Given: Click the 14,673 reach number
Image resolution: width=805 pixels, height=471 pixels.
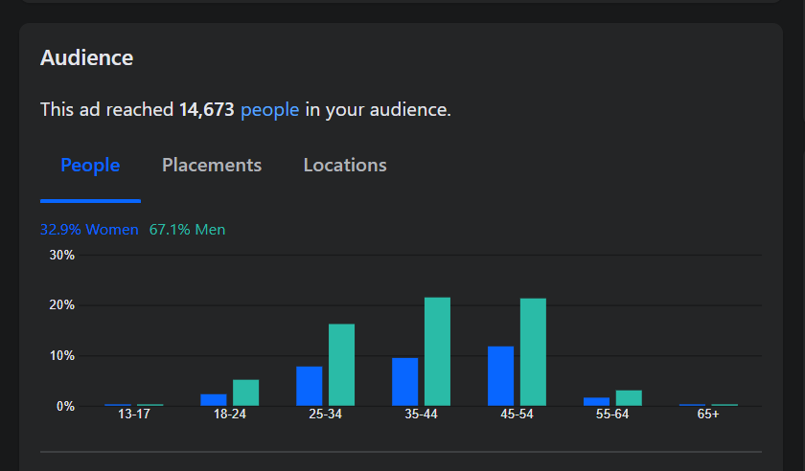Looking at the screenshot, I should tap(207, 110).
